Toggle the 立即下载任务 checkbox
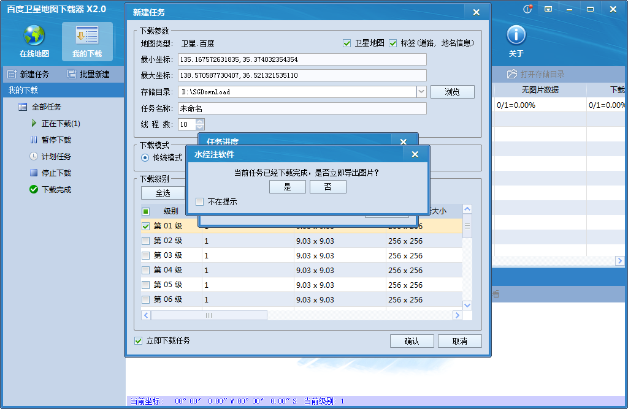 138,340
